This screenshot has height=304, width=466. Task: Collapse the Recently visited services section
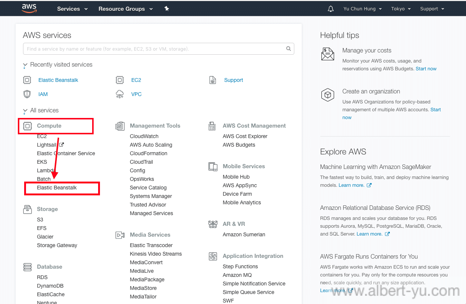point(25,65)
